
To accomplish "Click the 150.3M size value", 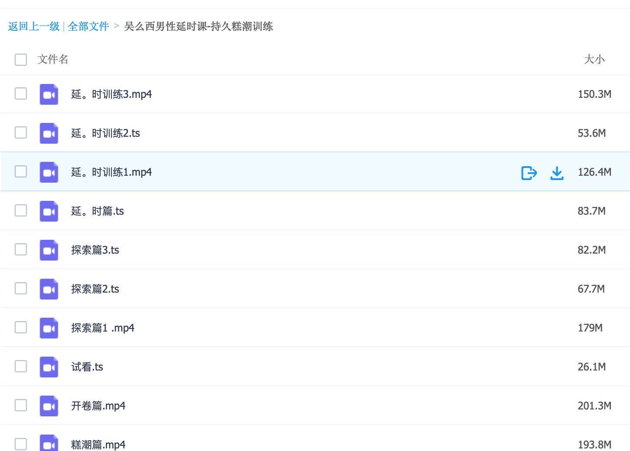I will pyautogui.click(x=594, y=94).
